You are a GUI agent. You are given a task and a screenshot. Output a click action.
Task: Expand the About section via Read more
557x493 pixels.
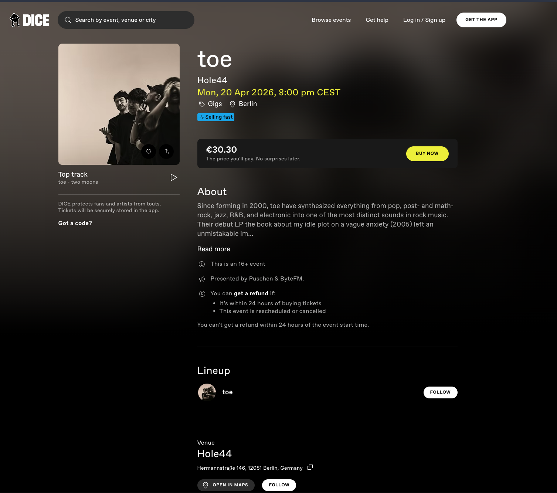214,249
